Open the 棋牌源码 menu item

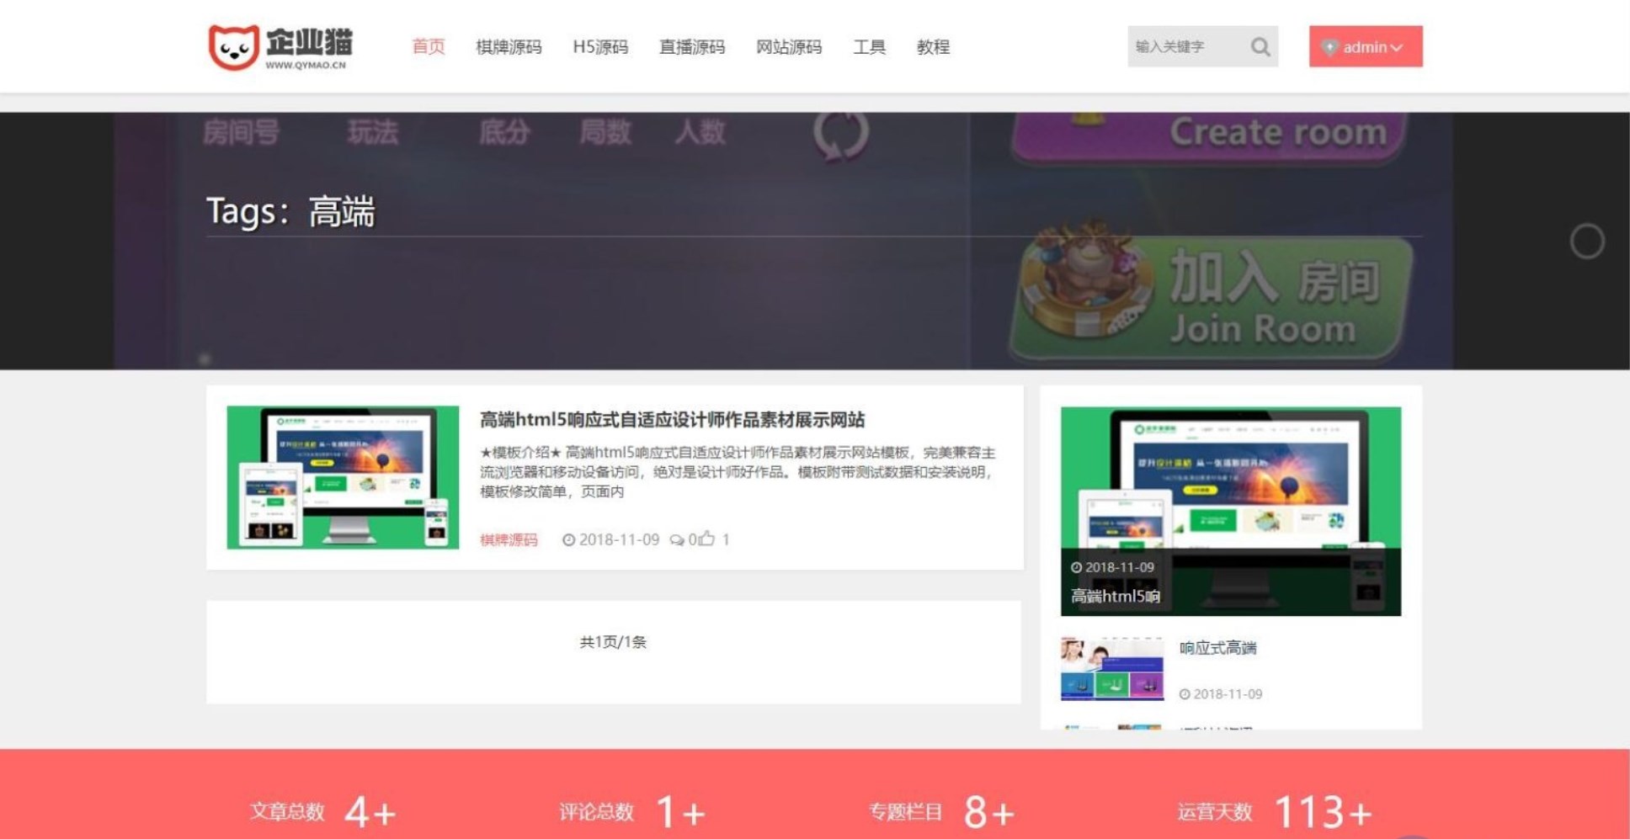pos(509,47)
